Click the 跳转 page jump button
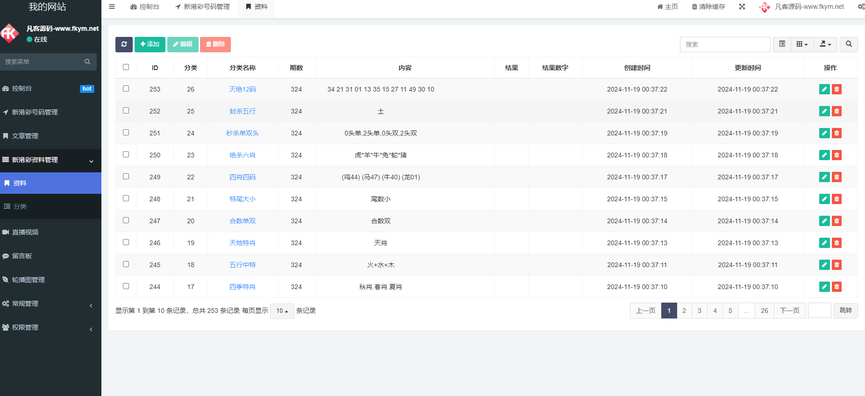This screenshot has height=396, width=865. click(x=845, y=311)
